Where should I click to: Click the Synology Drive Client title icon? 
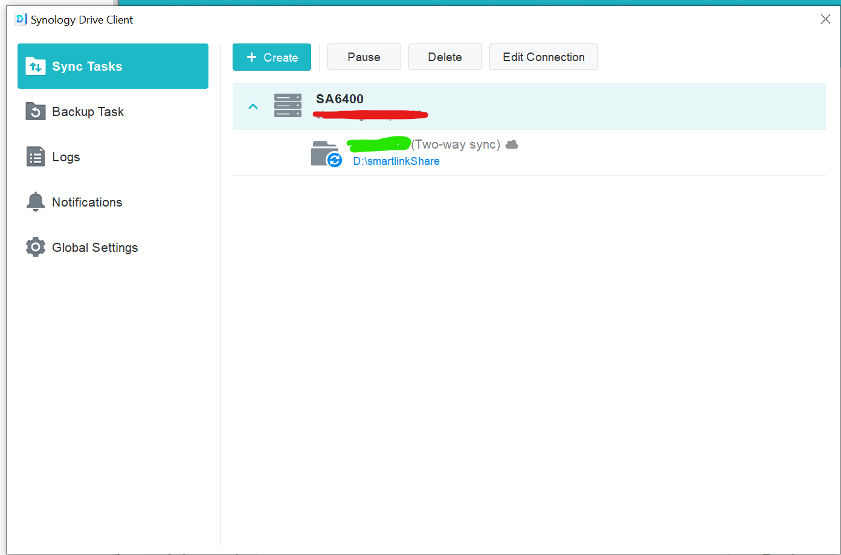[21, 19]
